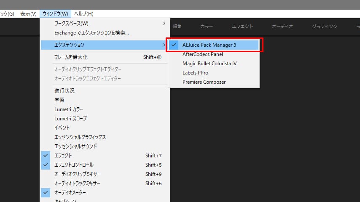Switch to the グラフィック workspace tab
This screenshot has height=202, width=360.
click(x=325, y=27)
